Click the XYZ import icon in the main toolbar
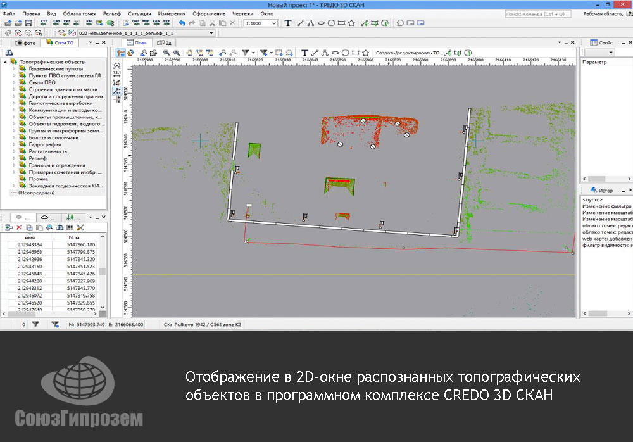Viewport: 633px width, 442px height. (44, 23)
